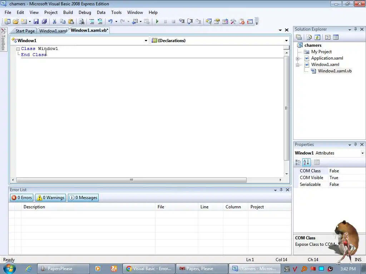Uncomment the selected lines icon
This screenshot has height=274, width=366.
click(100, 21)
